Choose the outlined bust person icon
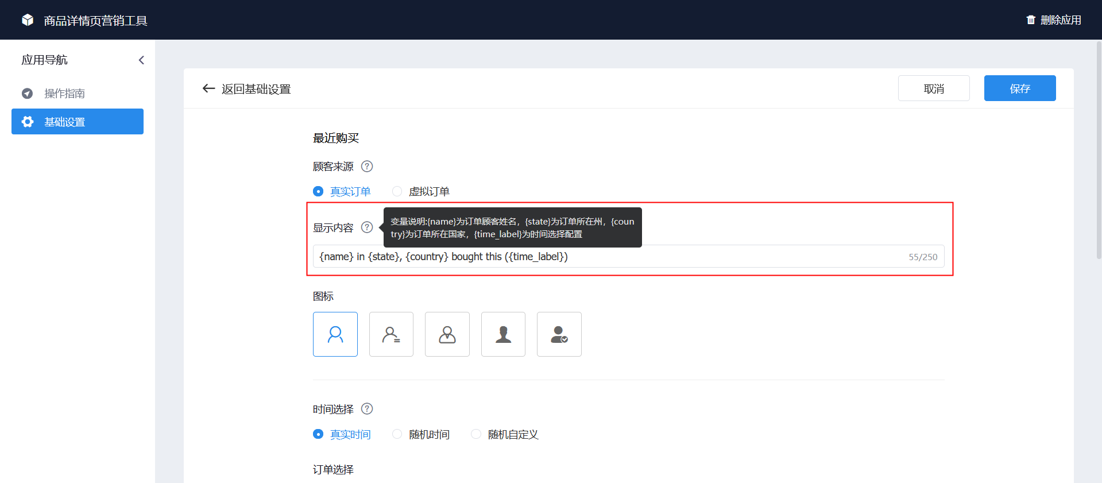This screenshot has width=1102, height=483. point(447,334)
